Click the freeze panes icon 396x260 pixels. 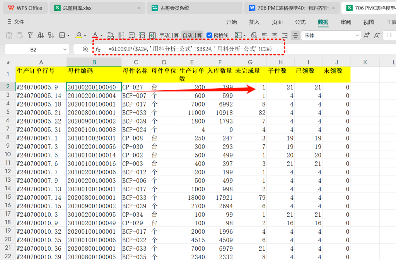coord(238,35)
